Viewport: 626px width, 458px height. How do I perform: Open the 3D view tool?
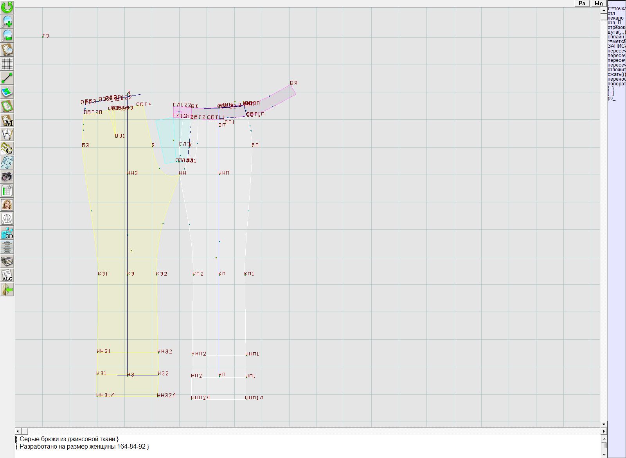tap(7, 233)
